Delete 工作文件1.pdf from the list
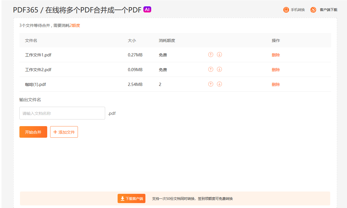This screenshot has width=347, height=208. (276, 55)
